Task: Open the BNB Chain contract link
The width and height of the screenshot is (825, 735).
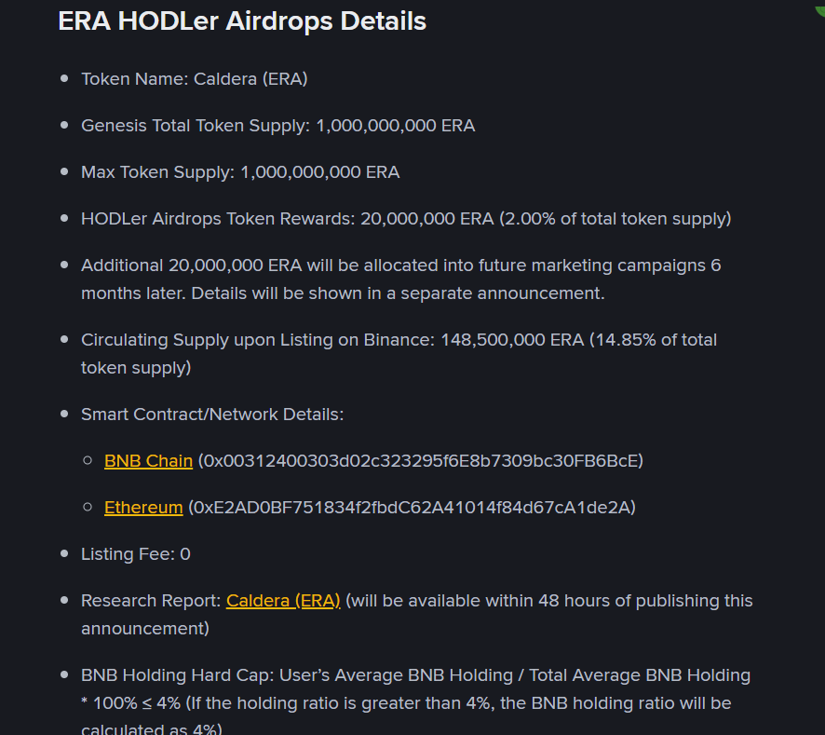Action: pos(148,461)
